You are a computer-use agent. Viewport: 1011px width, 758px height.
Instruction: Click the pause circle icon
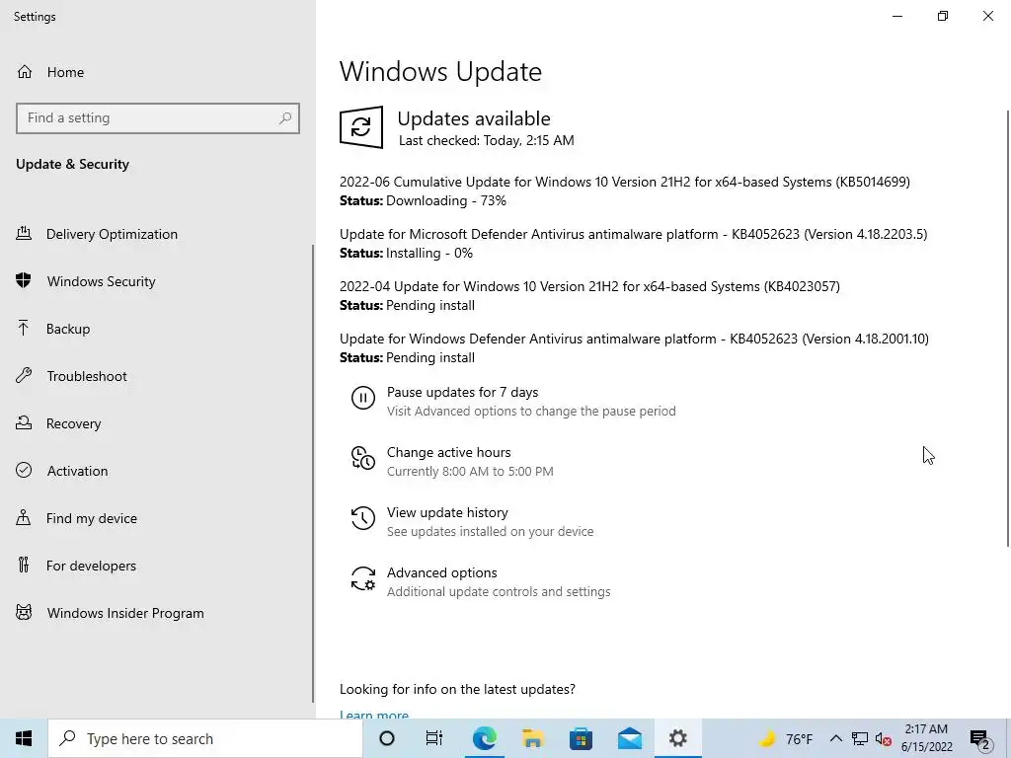[363, 398]
